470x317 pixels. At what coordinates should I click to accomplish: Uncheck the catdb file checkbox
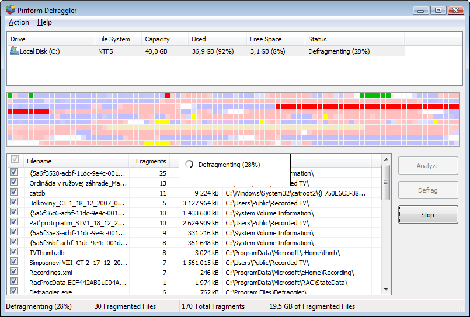[x=13, y=191]
